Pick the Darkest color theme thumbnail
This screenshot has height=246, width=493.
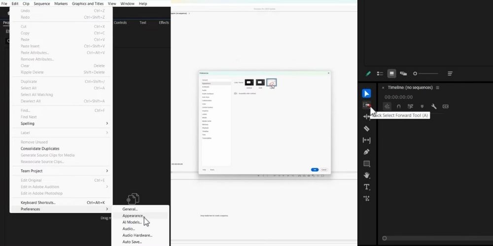(249, 83)
